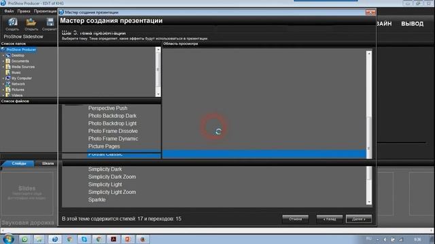Switch to the Шкала timeline tab

pyautogui.click(x=48, y=163)
